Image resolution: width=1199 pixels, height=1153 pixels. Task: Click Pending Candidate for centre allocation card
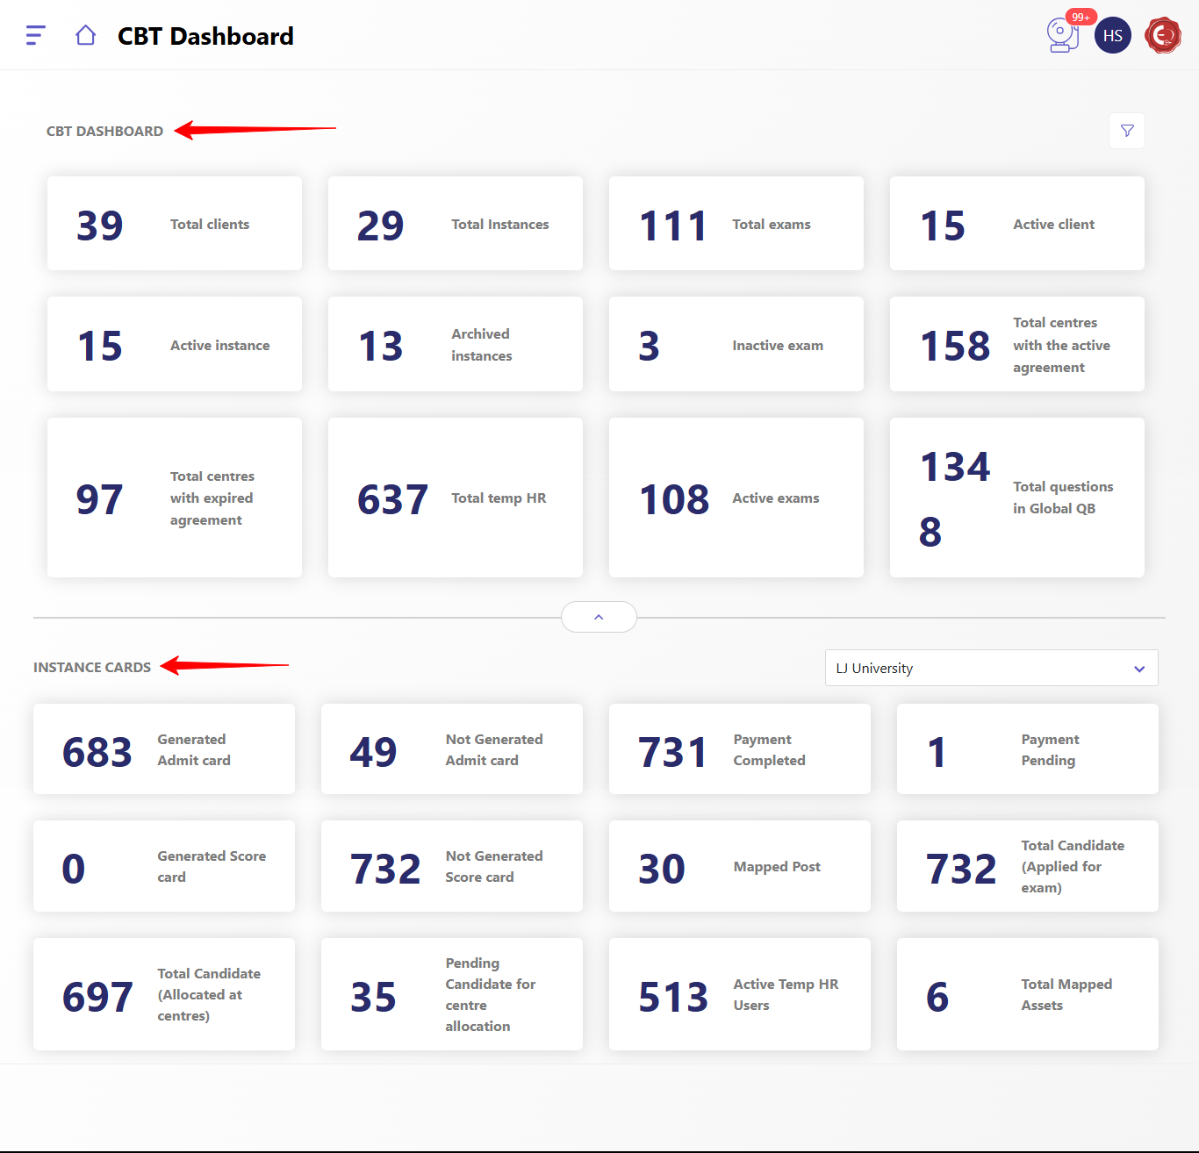pyautogui.click(x=451, y=994)
